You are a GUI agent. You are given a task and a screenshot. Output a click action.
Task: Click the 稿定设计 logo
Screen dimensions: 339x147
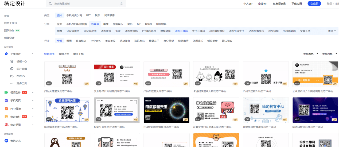pyautogui.click(x=15, y=4)
